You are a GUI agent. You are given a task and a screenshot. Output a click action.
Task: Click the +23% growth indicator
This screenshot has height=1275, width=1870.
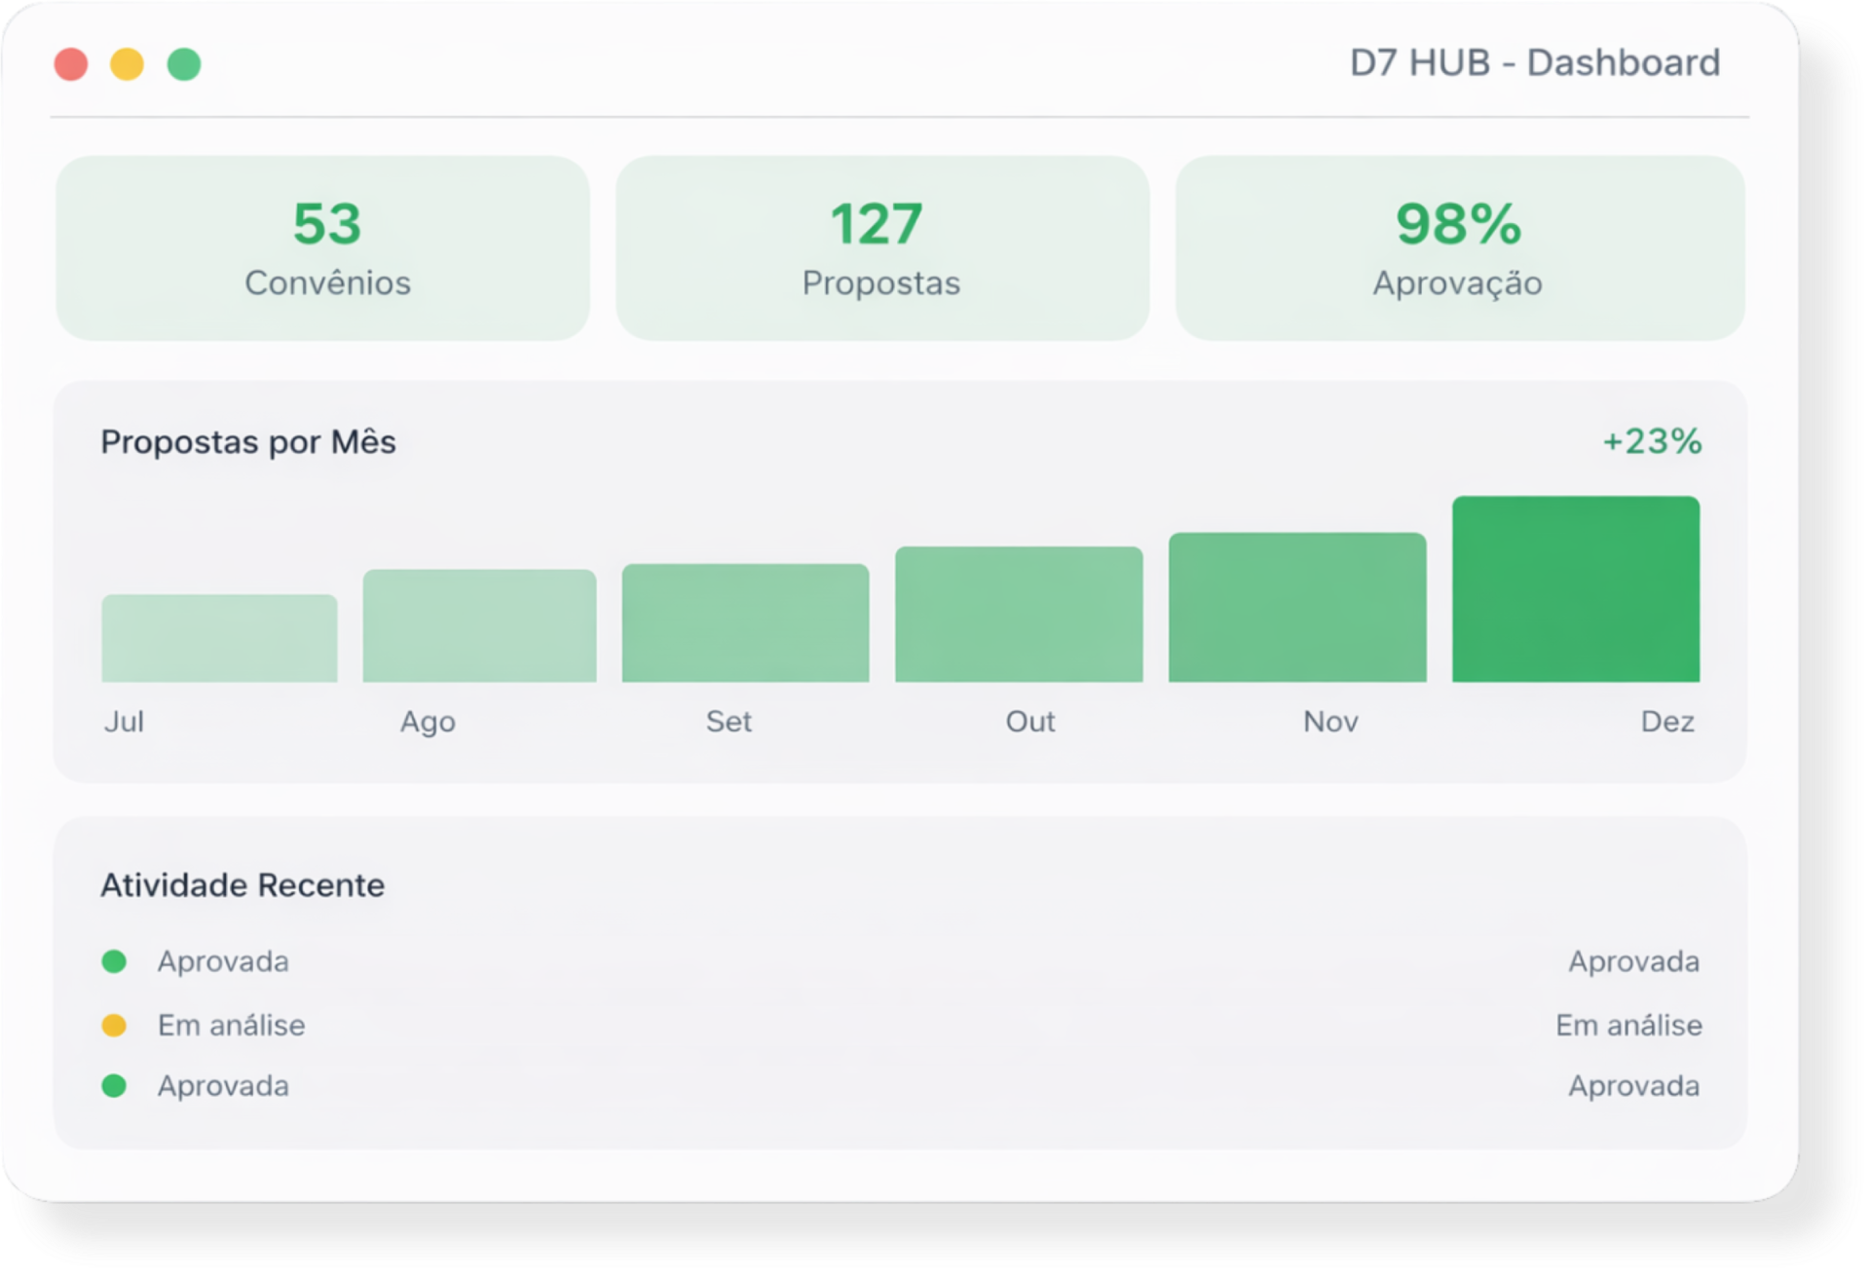pyautogui.click(x=1652, y=441)
